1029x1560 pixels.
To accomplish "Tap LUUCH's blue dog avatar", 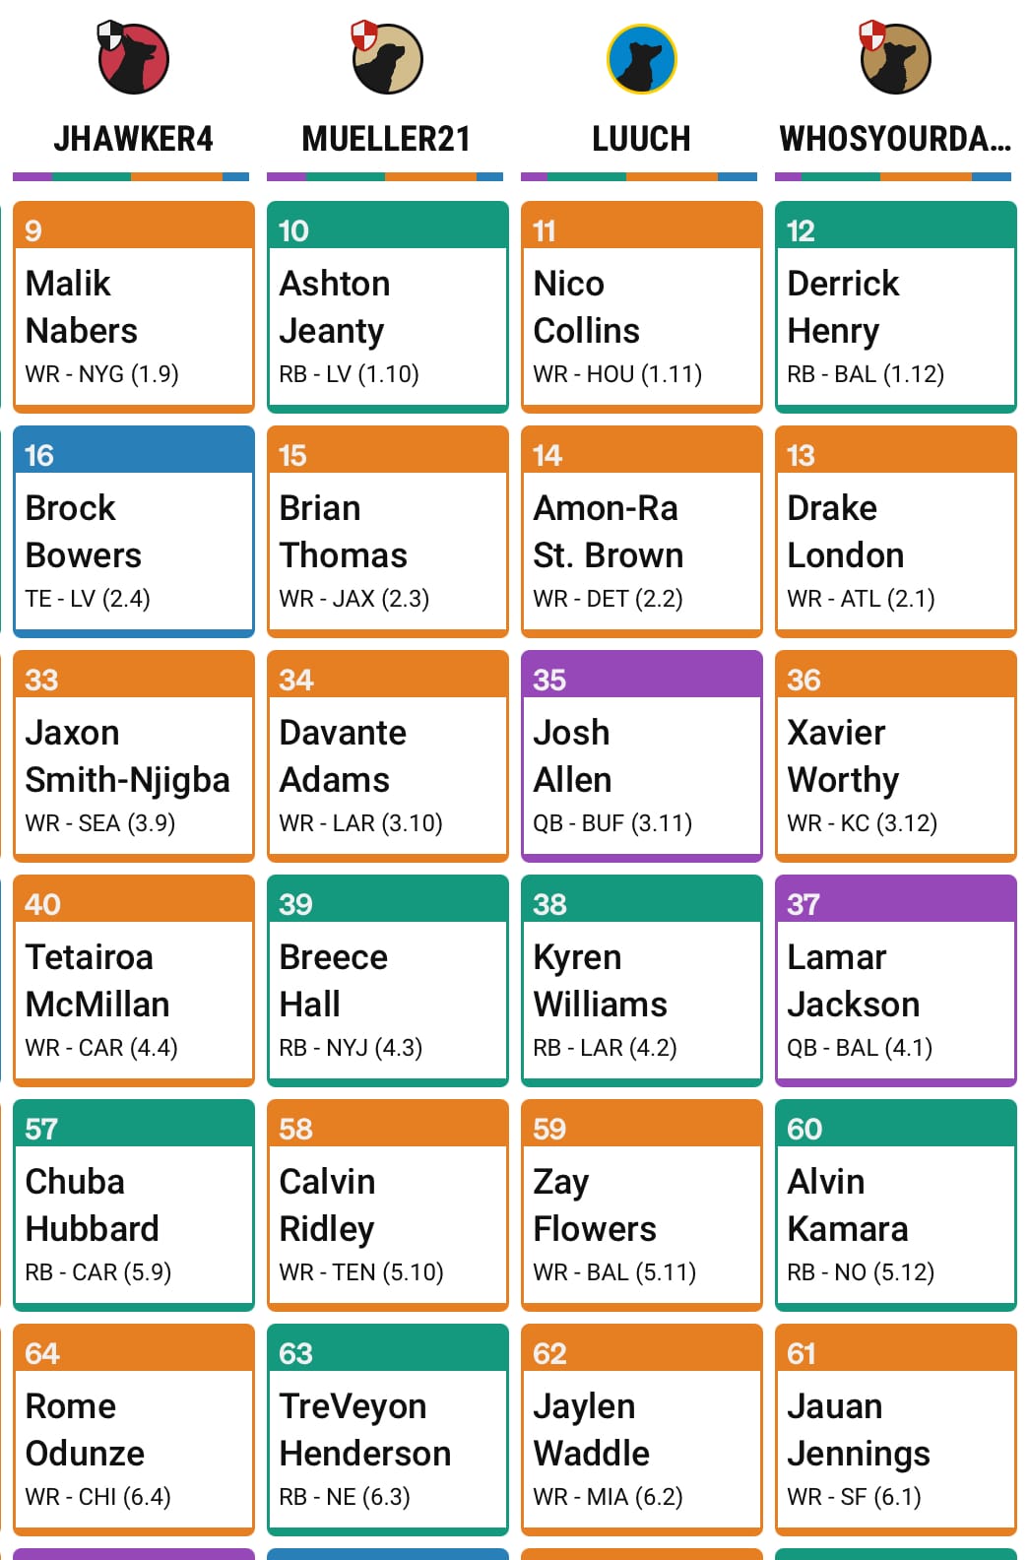I will (x=642, y=59).
